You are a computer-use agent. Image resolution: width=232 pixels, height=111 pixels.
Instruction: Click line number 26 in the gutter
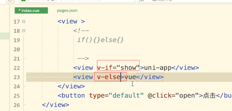coord(17,105)
